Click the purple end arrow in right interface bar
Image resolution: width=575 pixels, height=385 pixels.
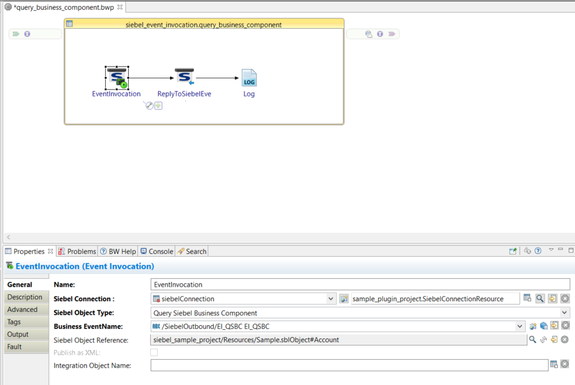tap(392, 34)
